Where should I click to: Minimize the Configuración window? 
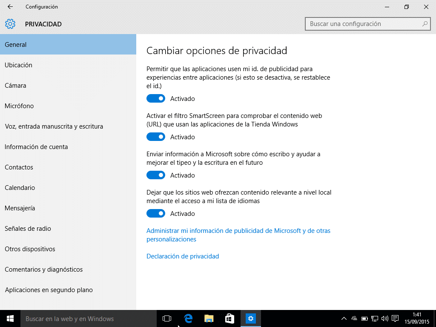[x=387, y=7]
